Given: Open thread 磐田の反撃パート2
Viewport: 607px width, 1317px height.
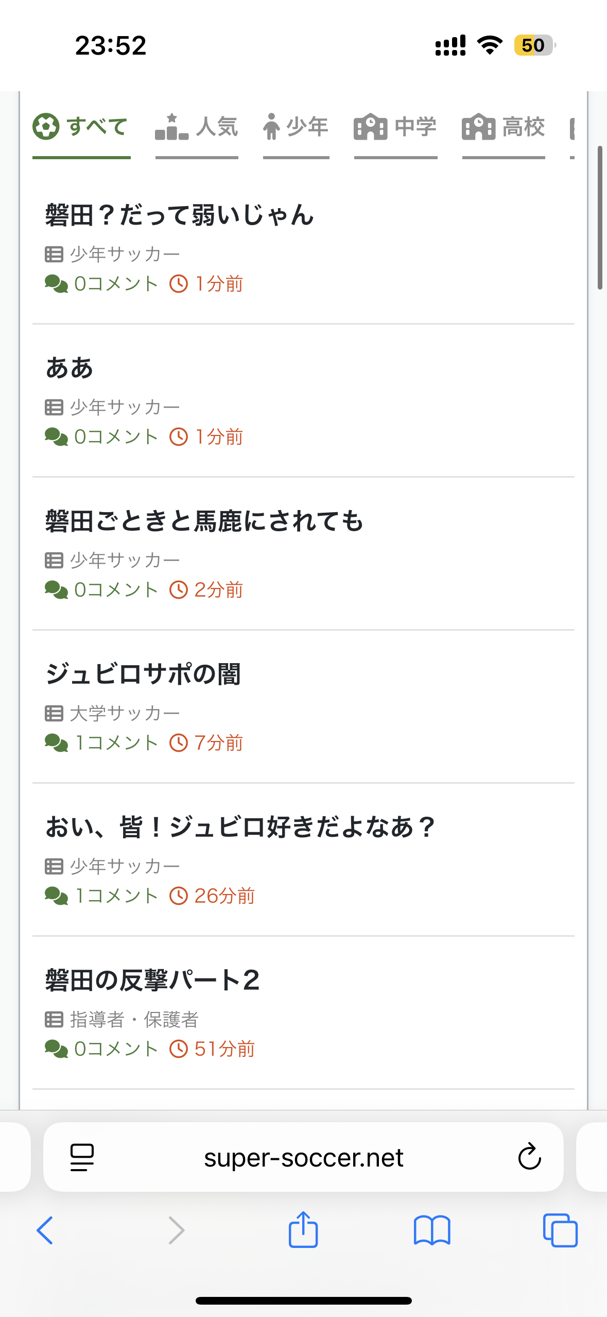Looking at the screenshot, I should click(x=152, y=980).
